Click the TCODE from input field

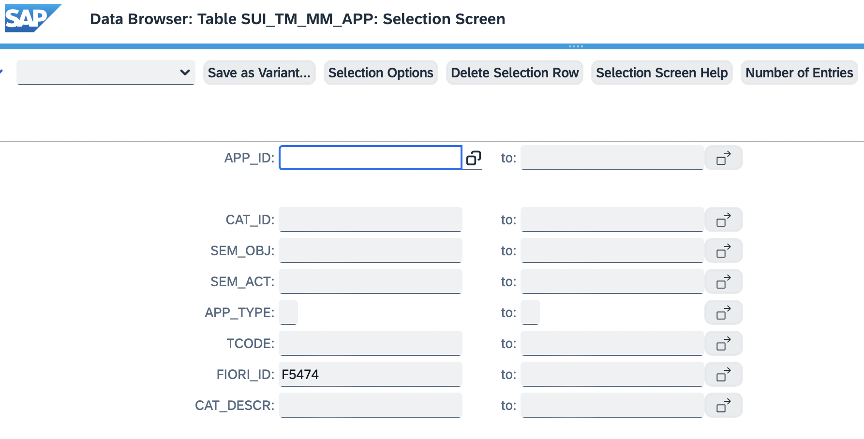(371, 344)
